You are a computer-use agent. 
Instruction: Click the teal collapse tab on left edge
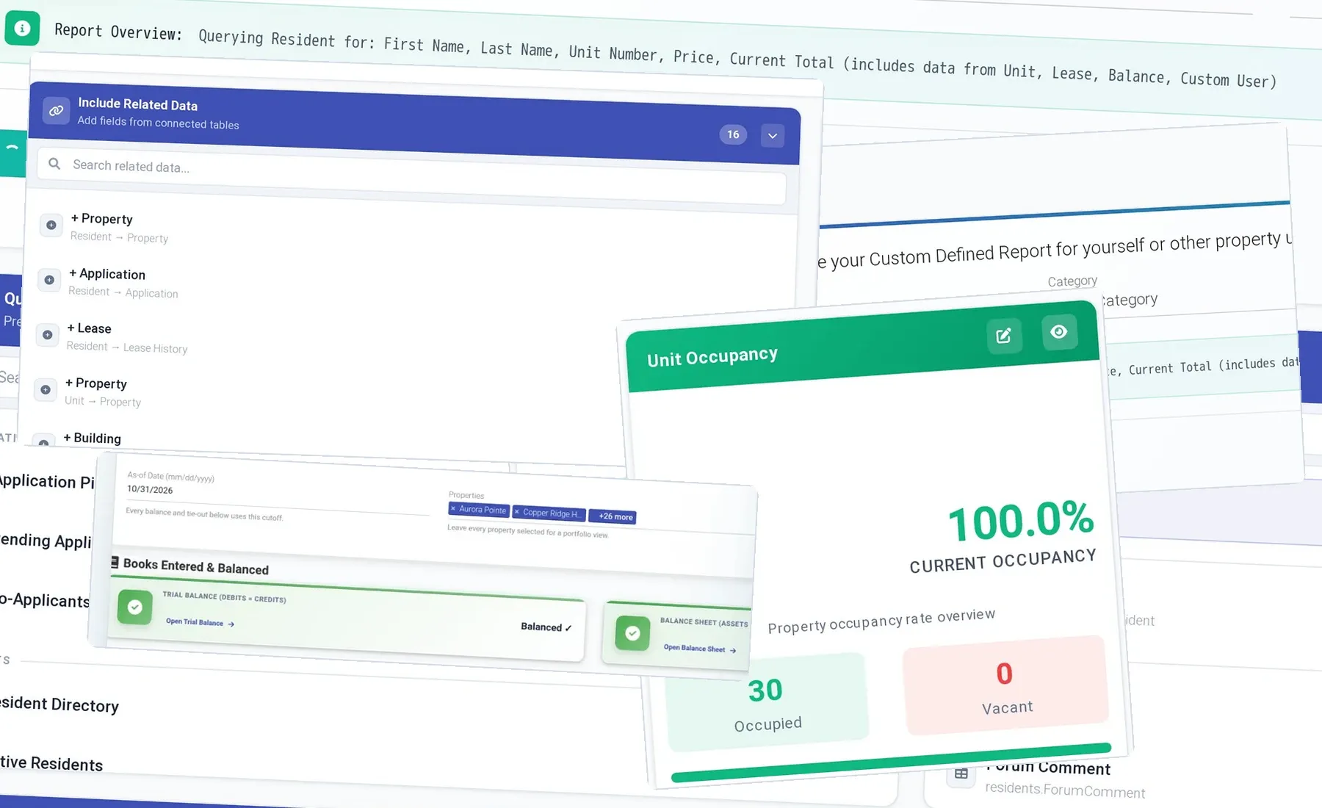(12, 154)
